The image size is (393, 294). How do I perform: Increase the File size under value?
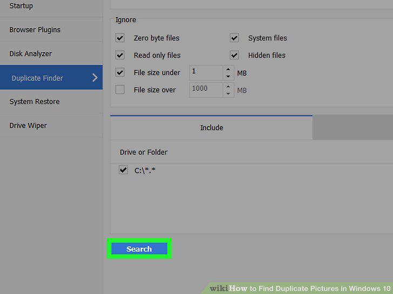click(x=228, y=69)
